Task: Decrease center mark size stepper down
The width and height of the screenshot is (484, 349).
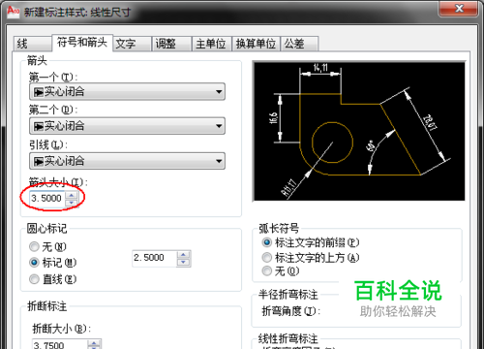Action: (x=184, y=263)
